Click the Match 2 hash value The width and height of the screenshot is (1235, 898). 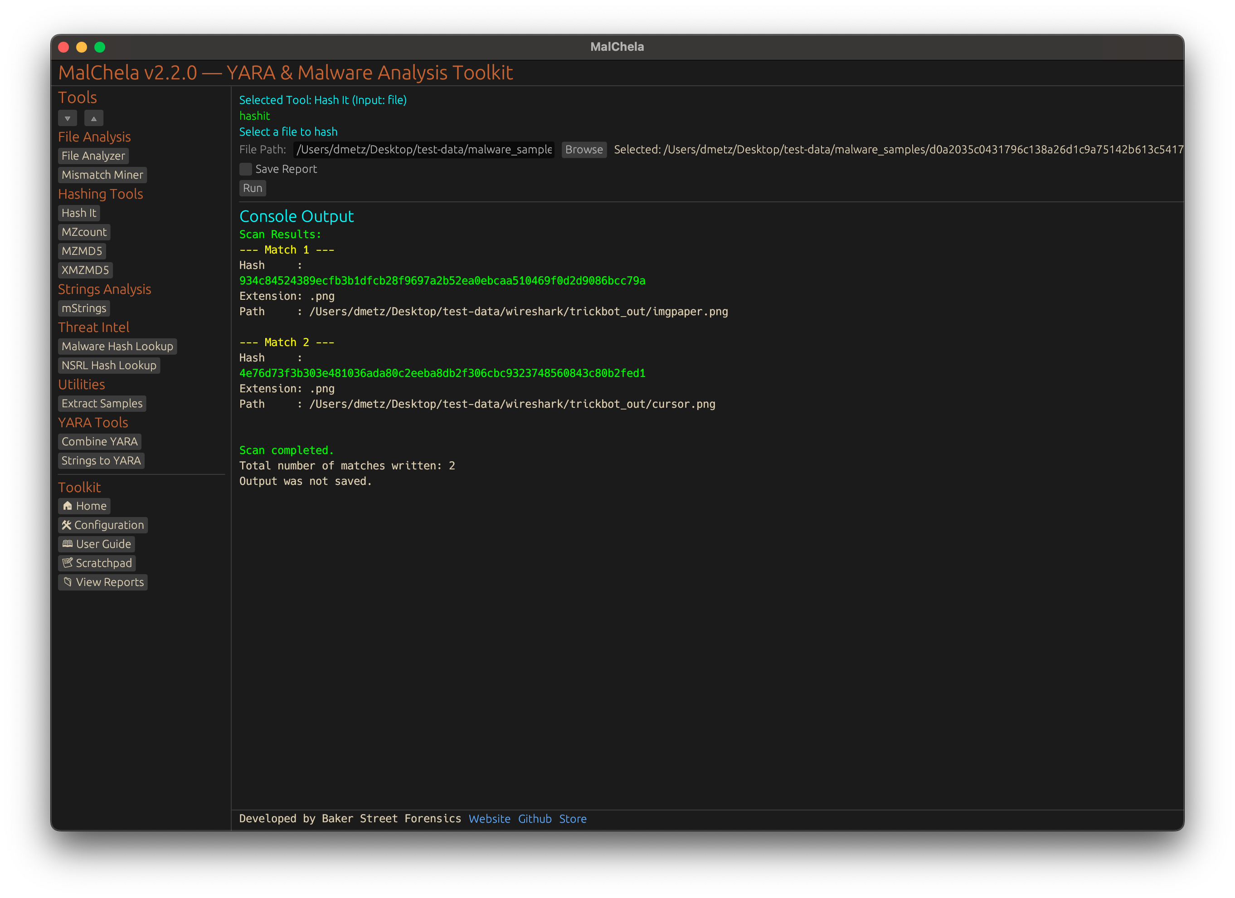tap(442, 373)
